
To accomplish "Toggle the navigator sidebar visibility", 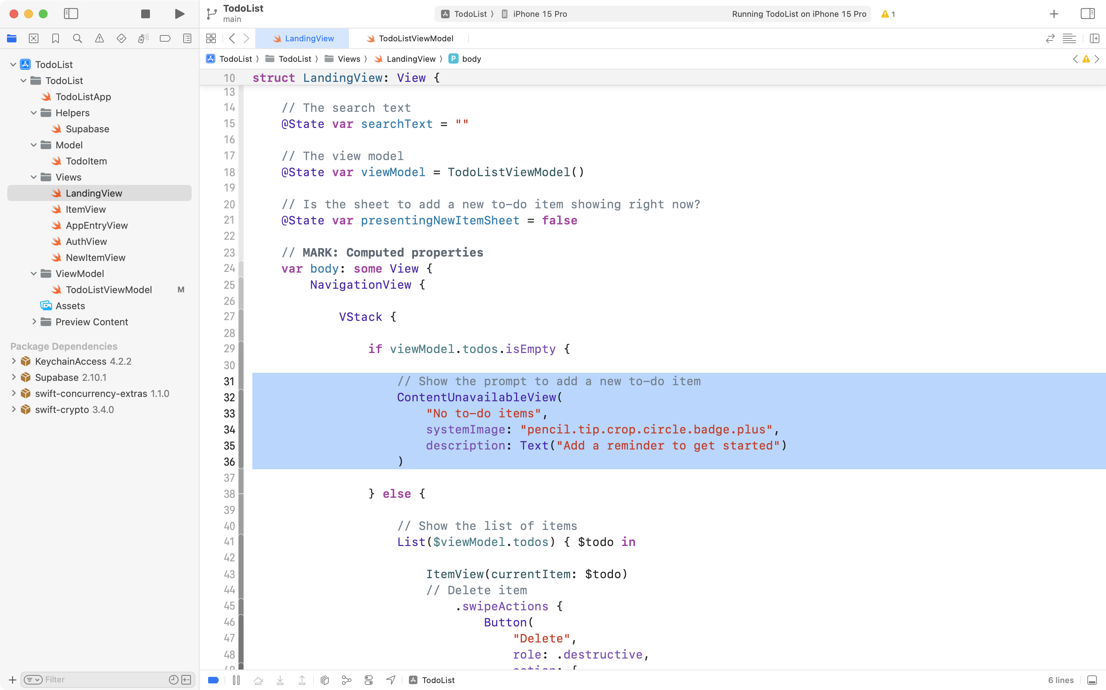I will (x=71, y=14).
